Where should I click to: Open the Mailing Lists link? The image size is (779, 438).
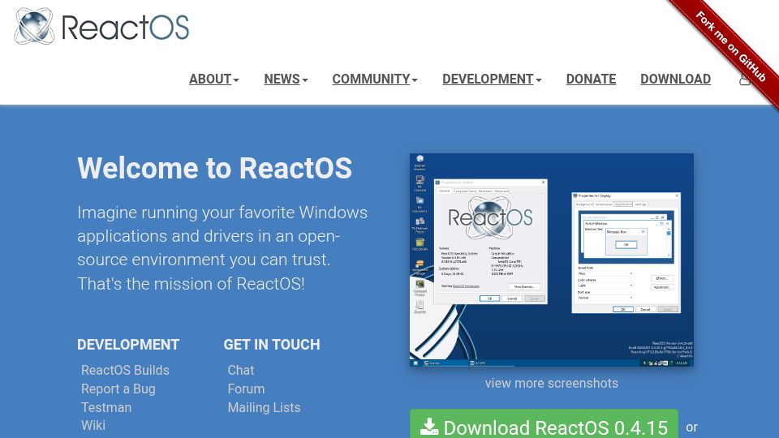(x=264, y=408)
